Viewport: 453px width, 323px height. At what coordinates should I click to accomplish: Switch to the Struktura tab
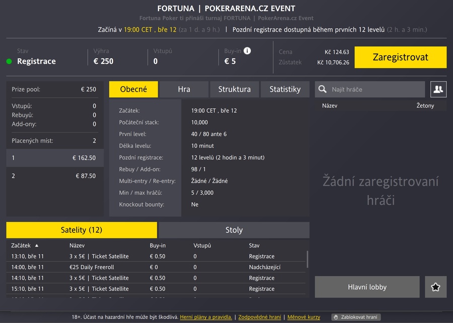(234, 89)
